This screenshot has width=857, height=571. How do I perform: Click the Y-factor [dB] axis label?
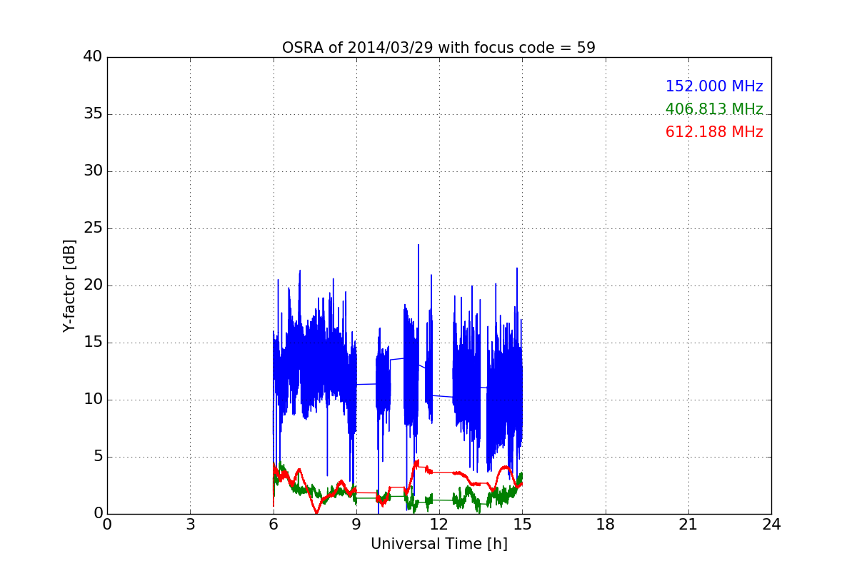click(69, 285)
